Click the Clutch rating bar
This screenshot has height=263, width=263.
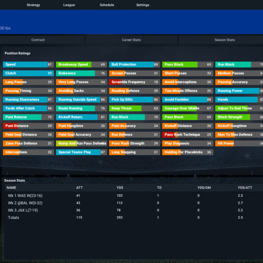pyautogui.click(x=28, y=73)
